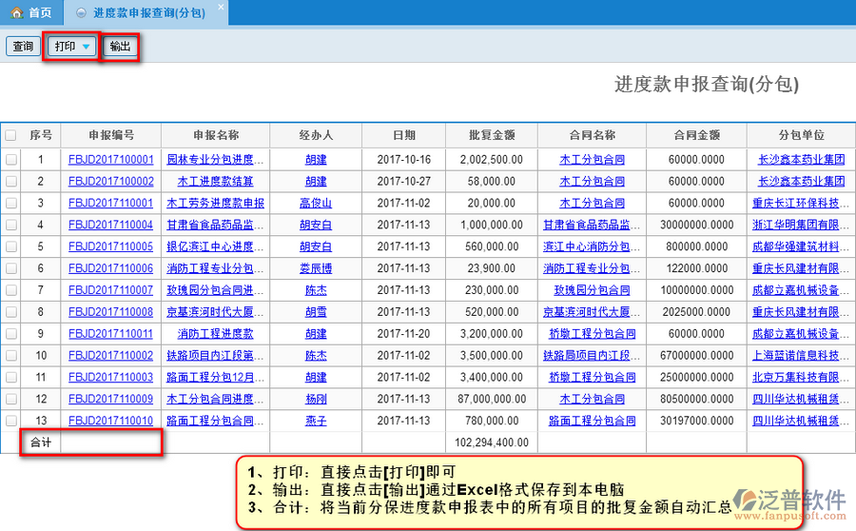Toggle the select-all checkbox in the table header

tap(10, 135)
